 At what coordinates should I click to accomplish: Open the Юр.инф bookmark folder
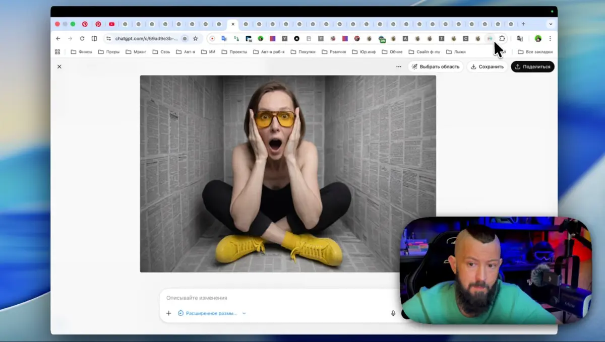click(364, 52)
